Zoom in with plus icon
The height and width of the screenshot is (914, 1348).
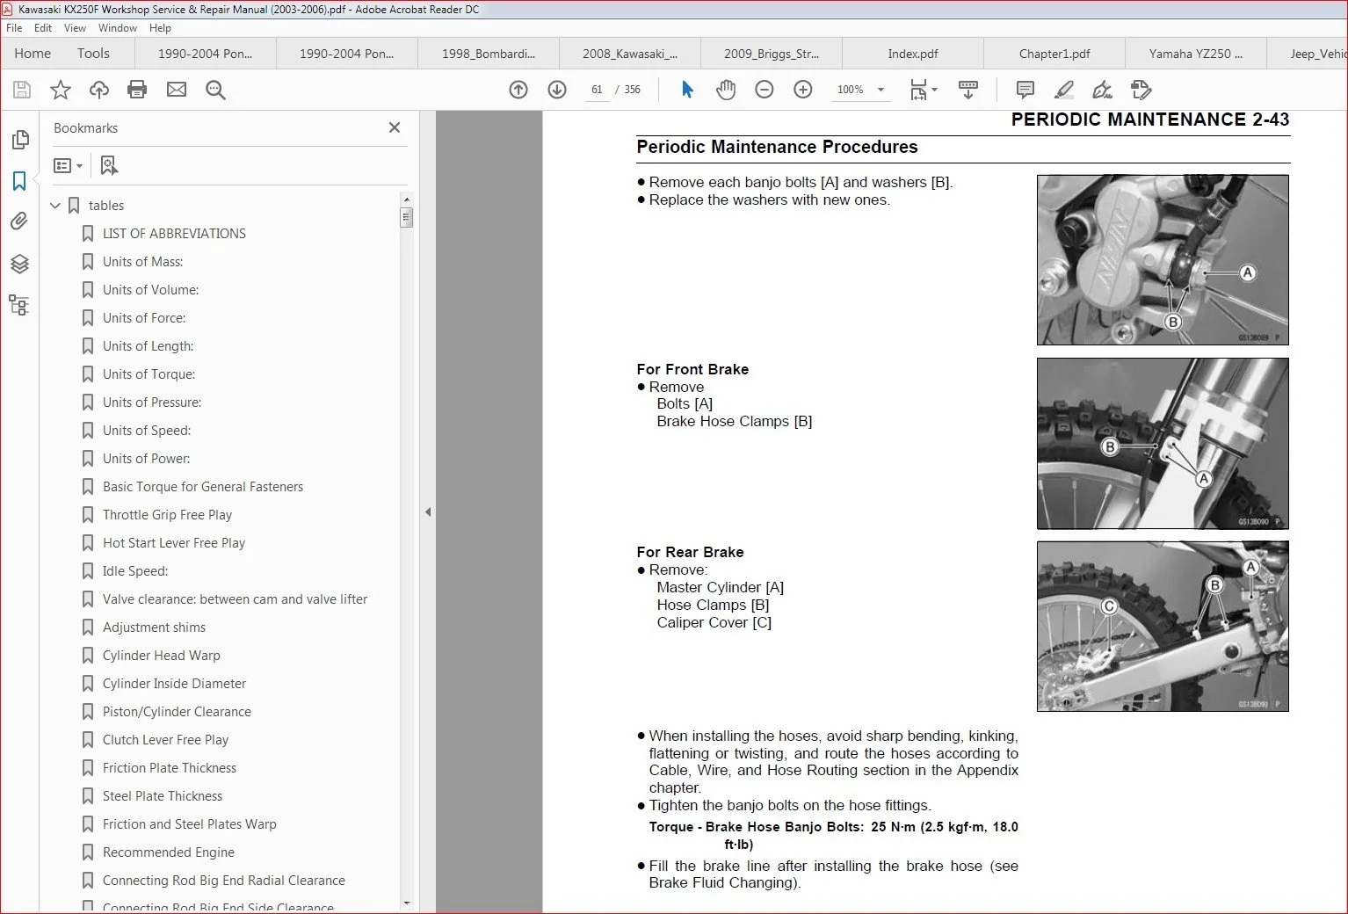point(803,90)
